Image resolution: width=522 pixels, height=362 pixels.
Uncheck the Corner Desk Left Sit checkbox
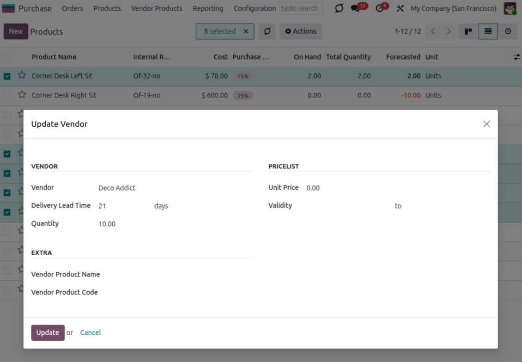(x=7, y=76)
